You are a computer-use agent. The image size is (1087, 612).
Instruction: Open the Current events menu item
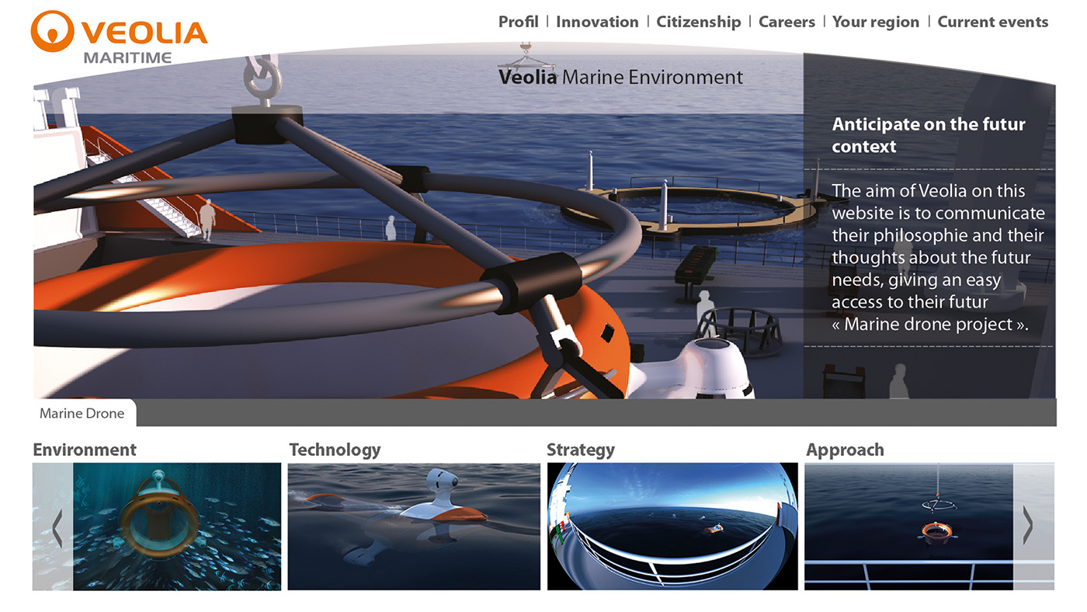click(993, 22)
